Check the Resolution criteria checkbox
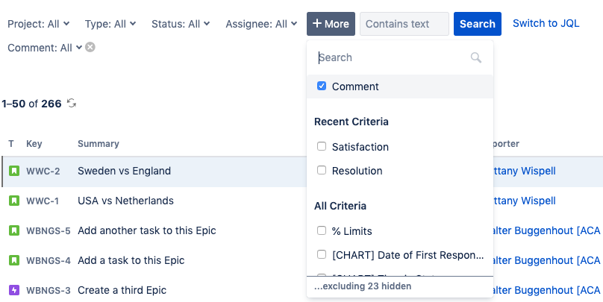 click(322, 171)
